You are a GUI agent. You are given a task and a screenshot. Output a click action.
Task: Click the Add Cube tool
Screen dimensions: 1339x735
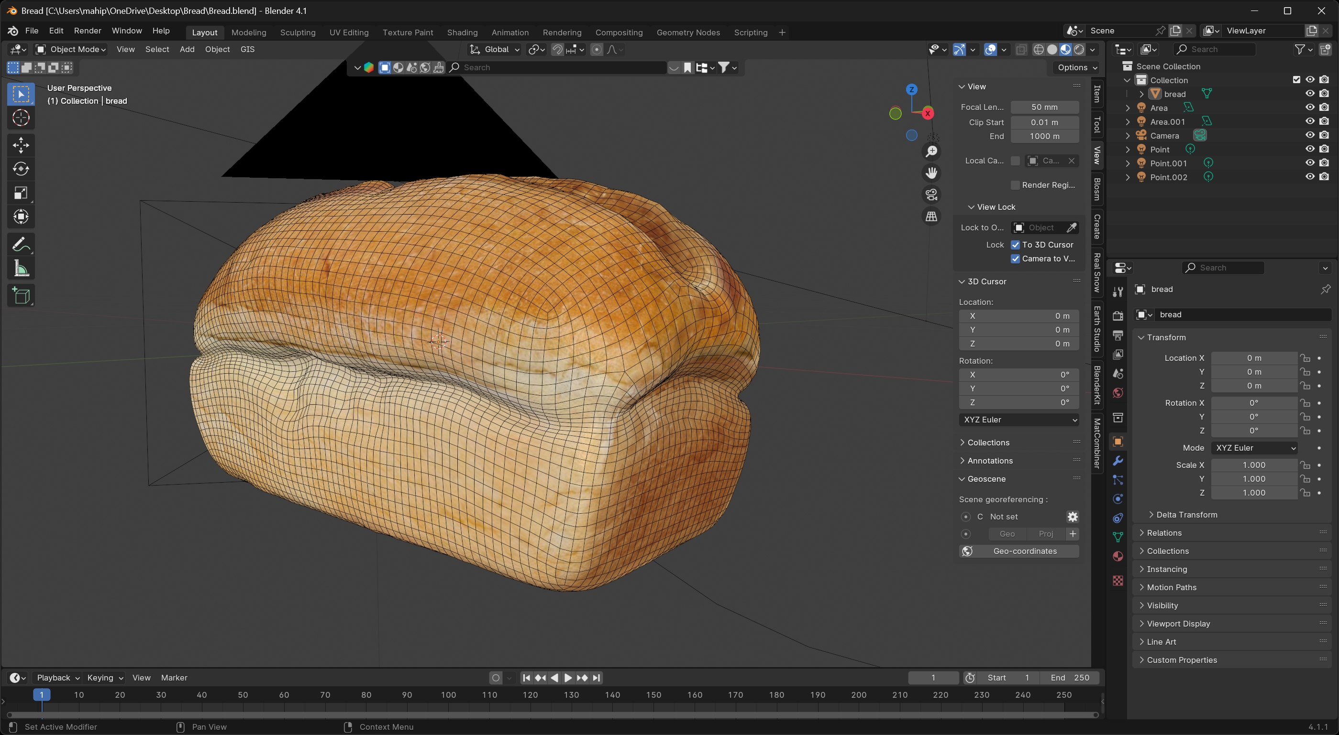21,295
